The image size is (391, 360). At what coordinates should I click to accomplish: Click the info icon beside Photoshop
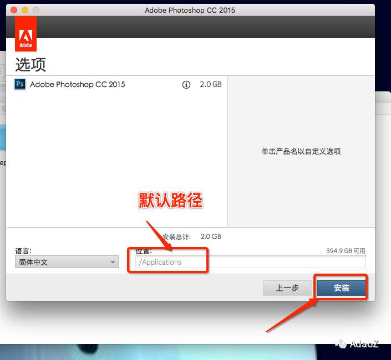point(186,85)
